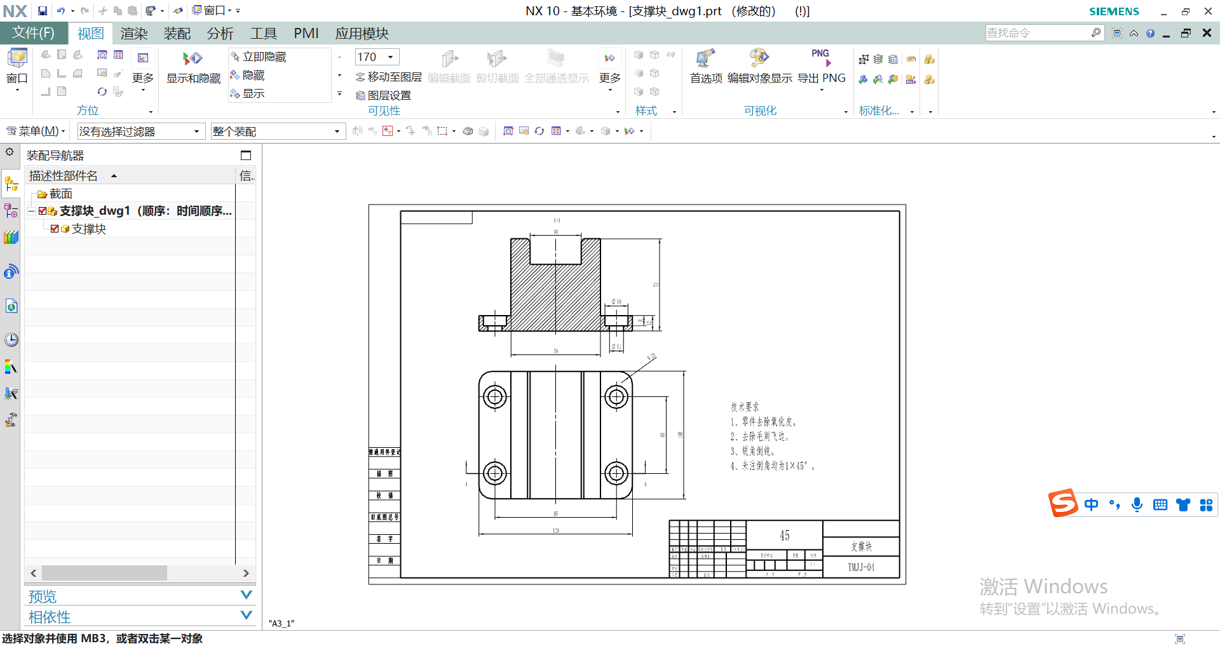Open the Constraint Navigator sidebar tab
Screen dimensions: 1220x646
point(11,210)
